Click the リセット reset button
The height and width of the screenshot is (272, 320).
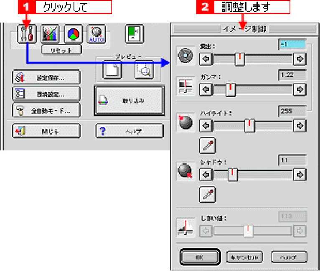(61, 50)
